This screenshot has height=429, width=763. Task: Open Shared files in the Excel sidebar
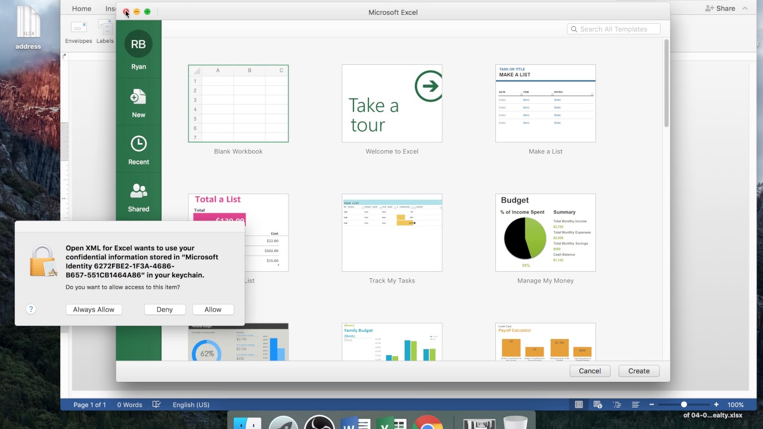(138, 197)
